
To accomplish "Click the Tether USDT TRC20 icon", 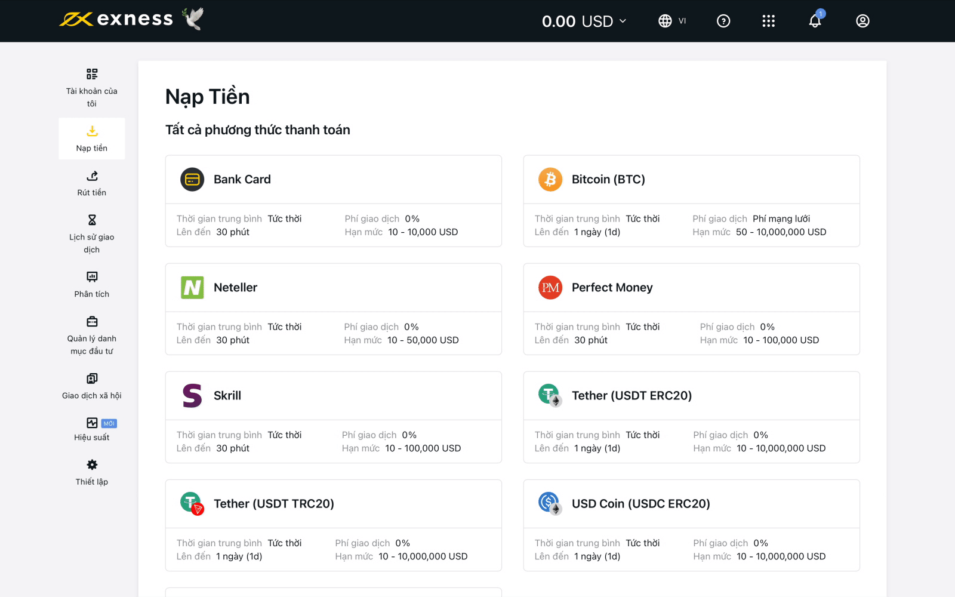I will tap(192, 504).
